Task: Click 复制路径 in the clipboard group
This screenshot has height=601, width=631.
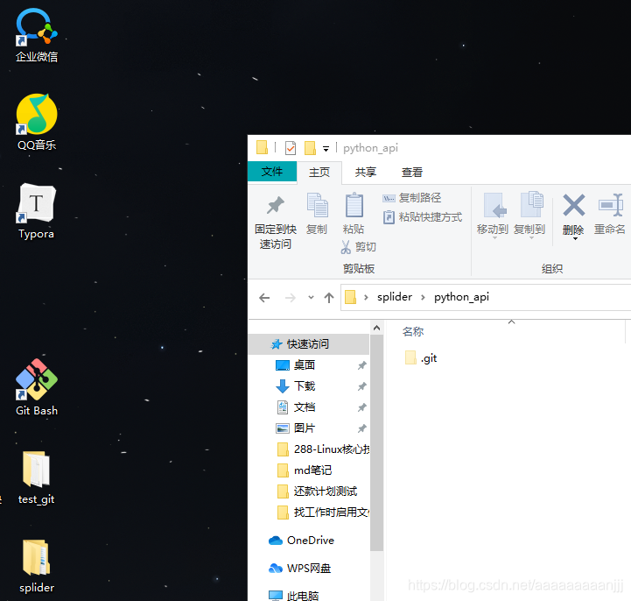Action: pos(411,198)
